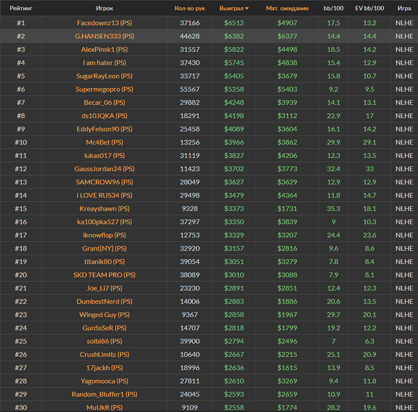
Task: Open SugarRayLeon (PS) player page
Action: [x=105, y=76]
